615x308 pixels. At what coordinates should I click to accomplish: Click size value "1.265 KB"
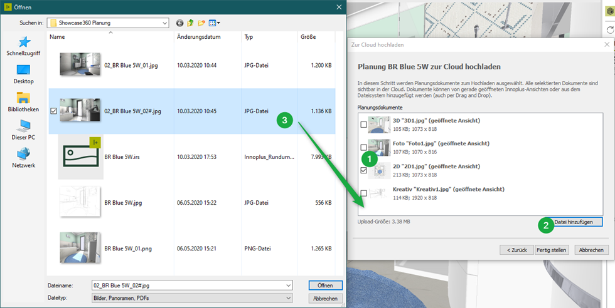pyautogui.click(x=321, y=249)
